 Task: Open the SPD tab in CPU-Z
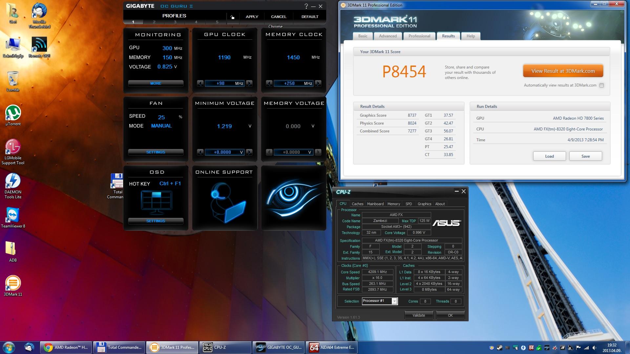coord(409,204)
